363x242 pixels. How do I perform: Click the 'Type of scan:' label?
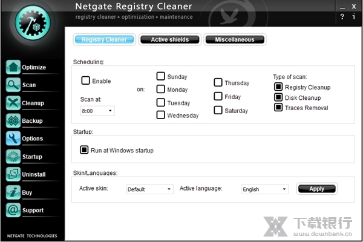click(x=290, y=77)
